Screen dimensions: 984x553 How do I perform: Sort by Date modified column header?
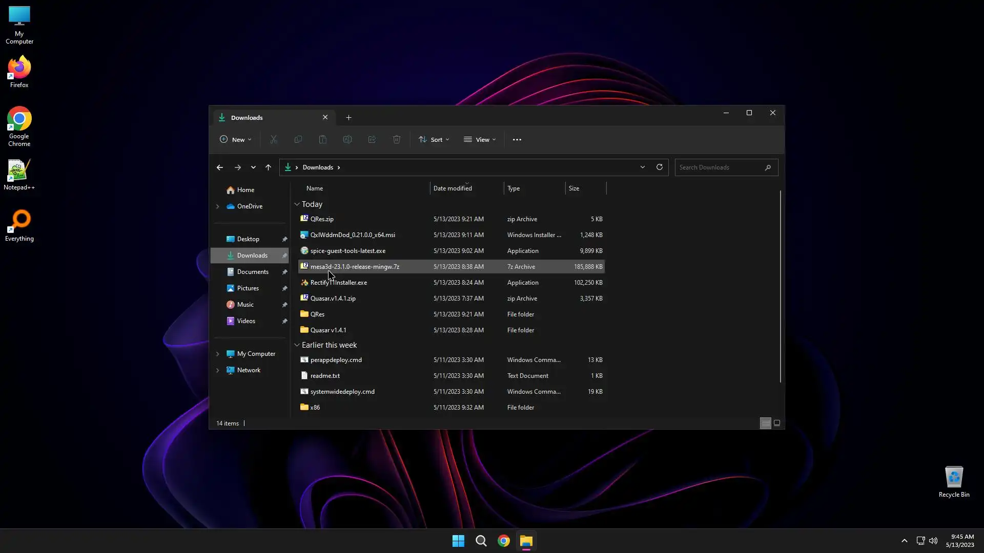453,188
